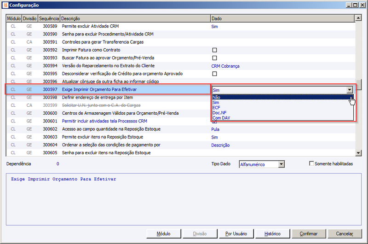Image resolution: width=368 pixels, height=244 pixels.
Task: Select row Permite excluir Atividade CRM
Action: (180, 26)
